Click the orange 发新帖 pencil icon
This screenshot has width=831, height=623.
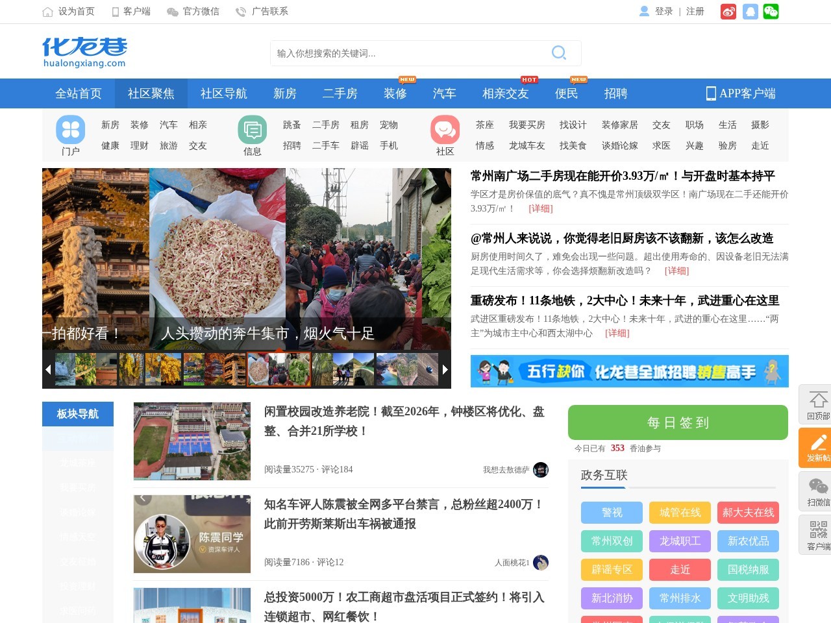[817, 447]
